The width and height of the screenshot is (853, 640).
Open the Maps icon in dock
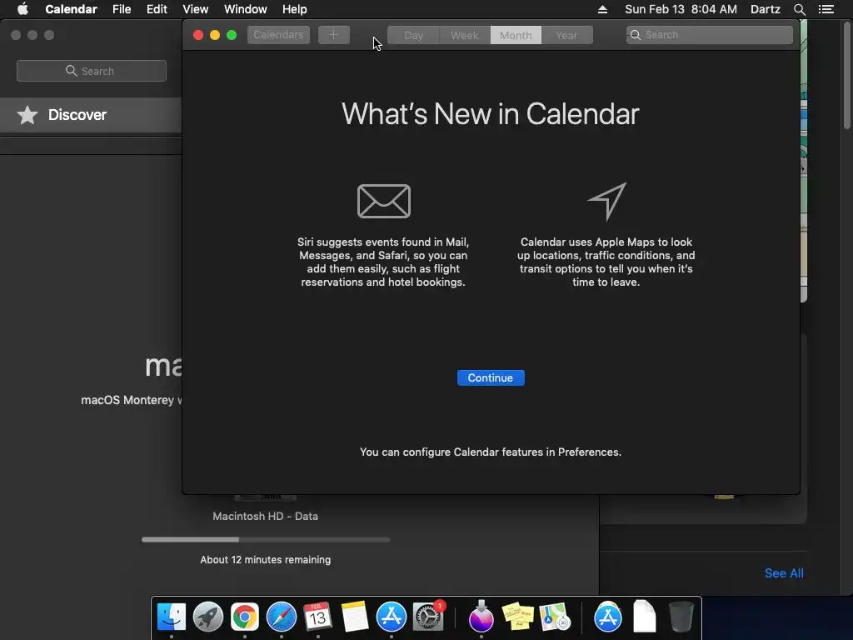pyautogui.click(x=554, y=617)
